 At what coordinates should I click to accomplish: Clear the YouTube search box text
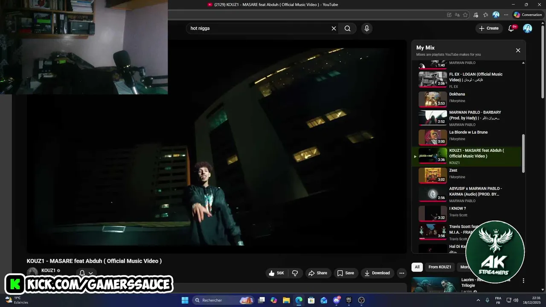click(x=334, y=28)
